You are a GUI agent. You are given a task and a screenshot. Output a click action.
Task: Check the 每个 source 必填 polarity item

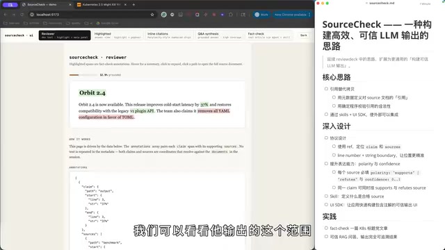point(334,172)
